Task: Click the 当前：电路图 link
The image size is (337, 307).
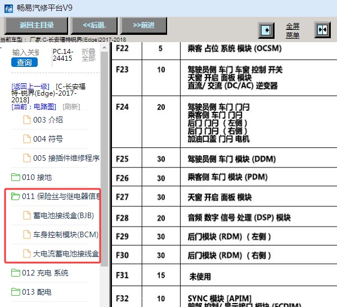Action: tap(34, 107)
